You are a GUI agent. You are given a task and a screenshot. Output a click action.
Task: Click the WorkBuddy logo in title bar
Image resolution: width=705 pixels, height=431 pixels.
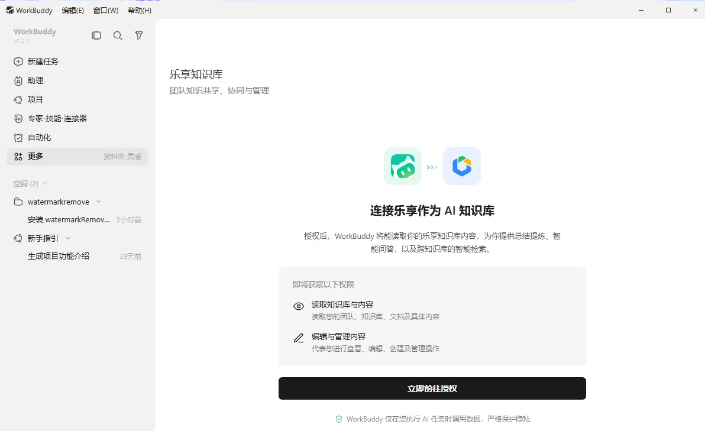pos(10,10)
